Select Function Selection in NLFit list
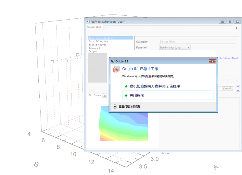Screen dimensions: 242x175 (110, 38)
